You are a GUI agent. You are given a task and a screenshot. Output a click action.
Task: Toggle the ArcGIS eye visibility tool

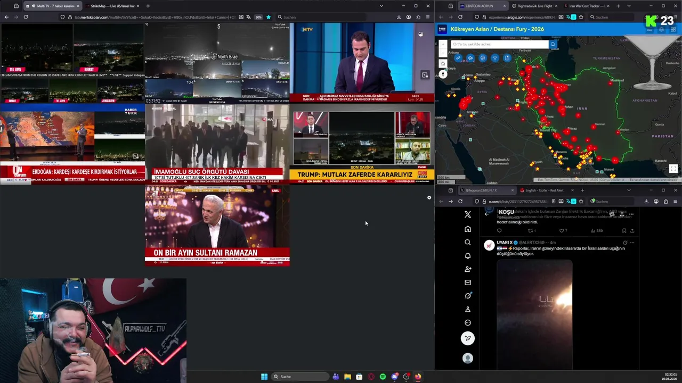(470, 58)
